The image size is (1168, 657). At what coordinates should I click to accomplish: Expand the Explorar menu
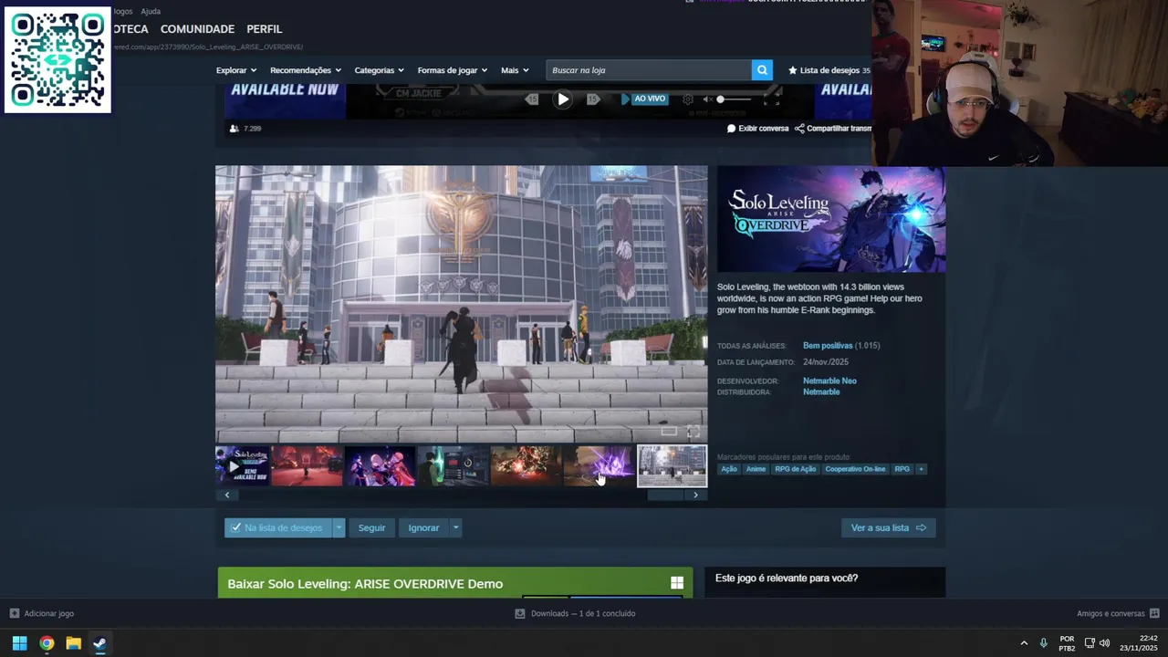236,70
